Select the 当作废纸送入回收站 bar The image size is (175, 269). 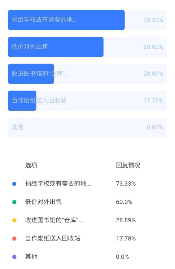click(x=87, y=101)
